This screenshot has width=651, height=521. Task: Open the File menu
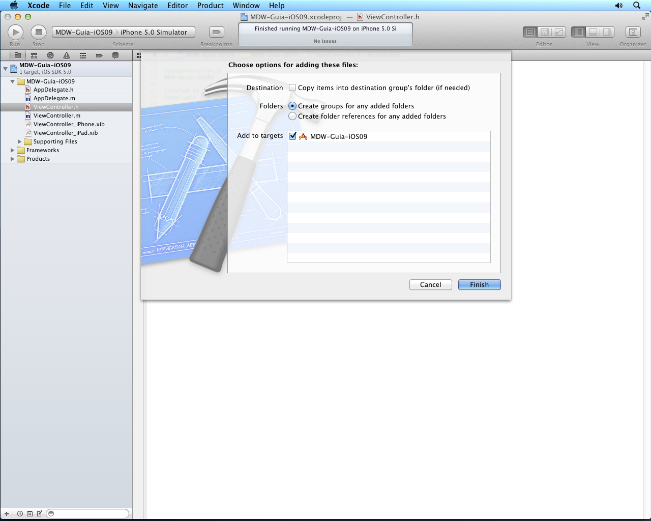65,6
